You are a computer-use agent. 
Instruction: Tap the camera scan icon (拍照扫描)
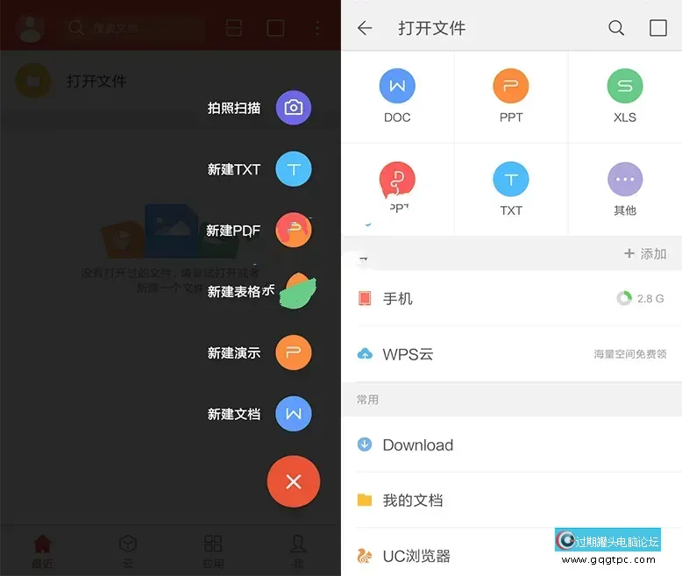[294, 108]
